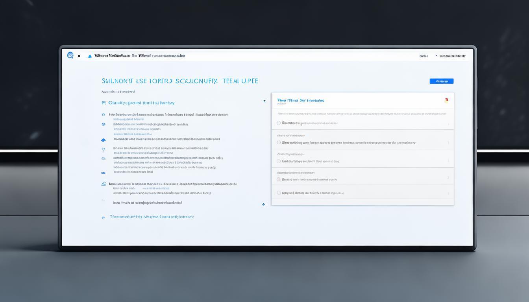529x302 pixels.
Task: Click the blue umbrella-shaped icon in the left list
Action: 103,140
